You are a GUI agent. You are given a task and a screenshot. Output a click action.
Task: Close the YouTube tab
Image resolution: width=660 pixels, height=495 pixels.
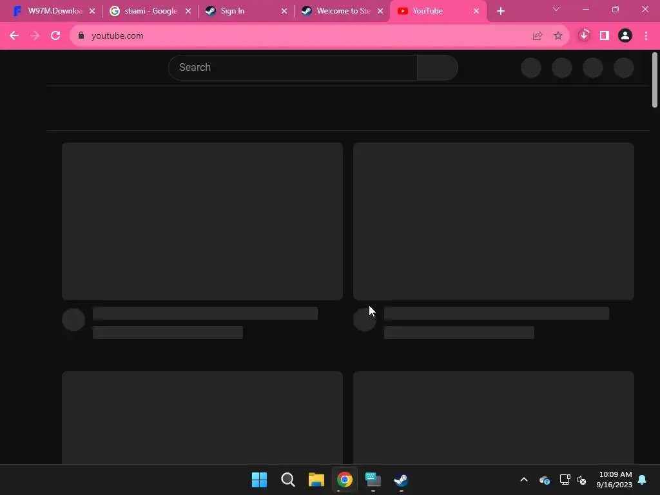click(476, 12)
